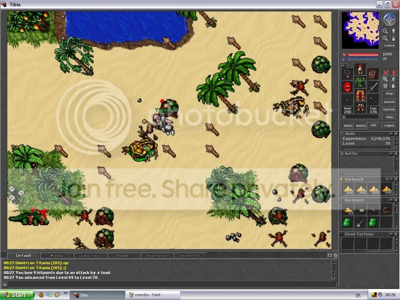The width and height of the screenshot is (400, 300).
Task: Select defensive fight mode (shield icon)
Action: coord(386,86)
